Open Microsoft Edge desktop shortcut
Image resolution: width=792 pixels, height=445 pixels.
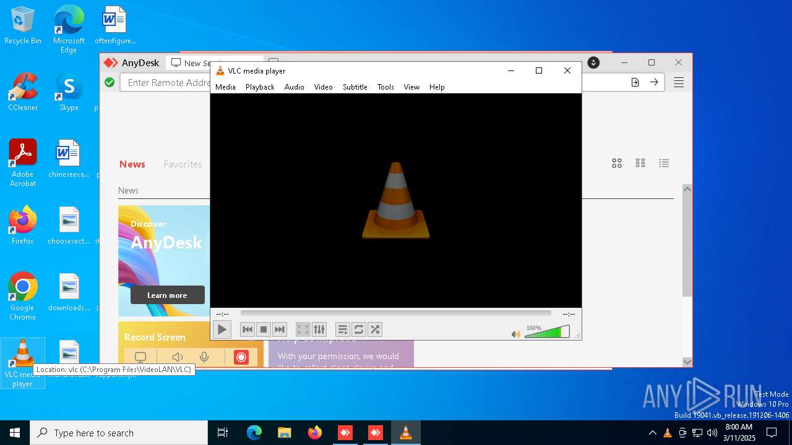69,30
